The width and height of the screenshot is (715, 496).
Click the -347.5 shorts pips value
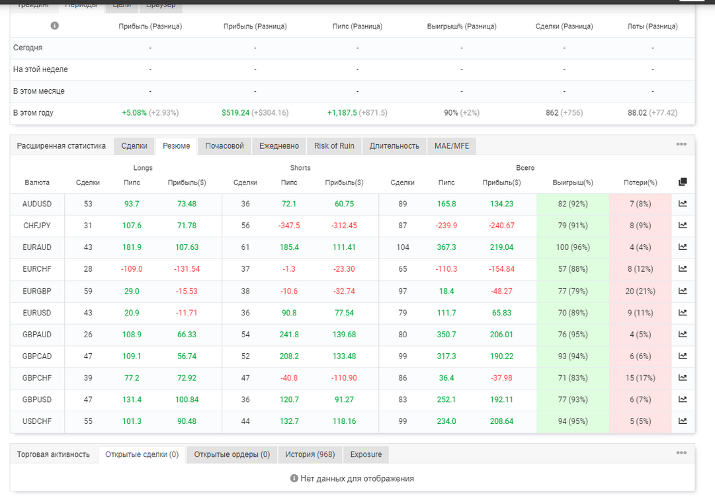[x=289, y=226]
